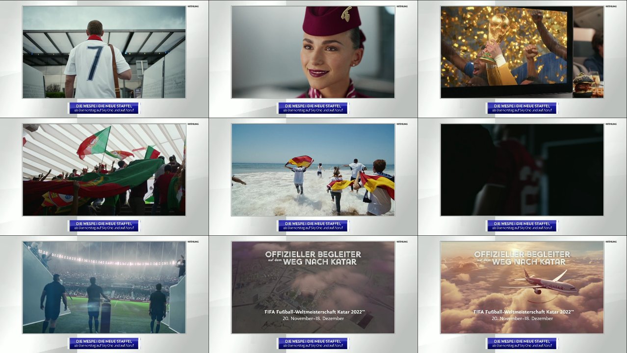Click the 'DIE WESPE' banner beneath the trophy frame
627x353 pixels.
point(522,108)
